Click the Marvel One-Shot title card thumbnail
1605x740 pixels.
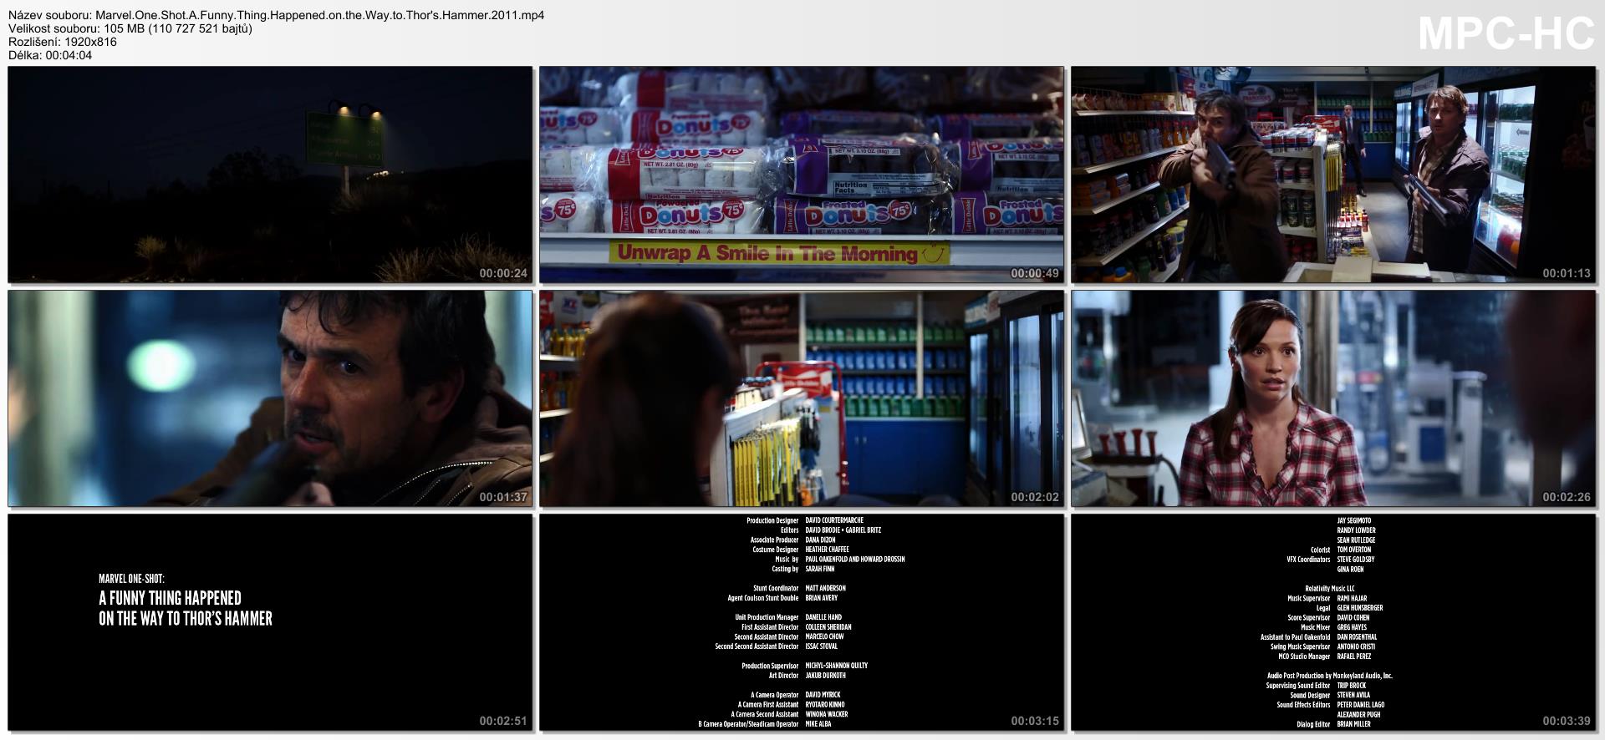(270, 622)
